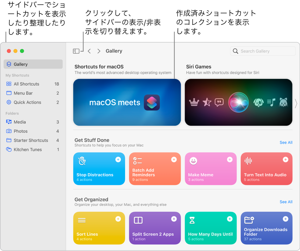
Task: Navigate back with the left chevron
Action: coord(89,51)
